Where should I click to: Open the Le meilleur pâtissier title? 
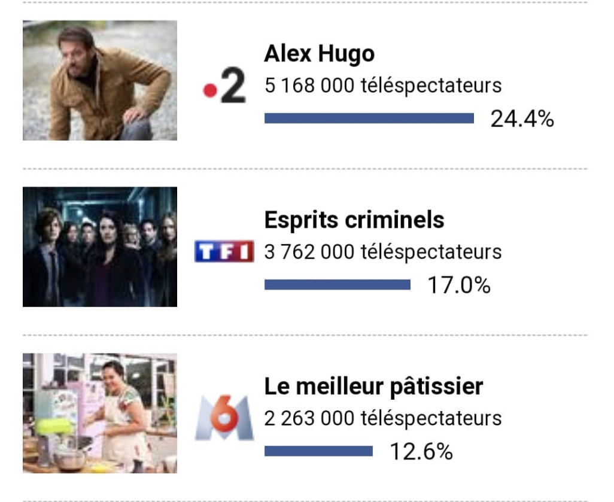point(373,387)
